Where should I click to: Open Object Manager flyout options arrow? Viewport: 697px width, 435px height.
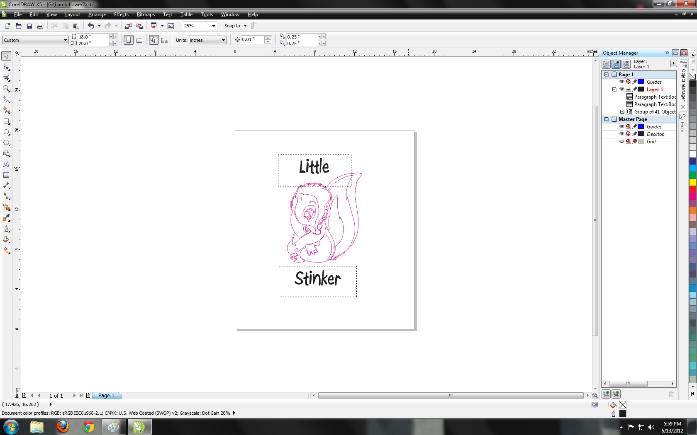(673, 63)
